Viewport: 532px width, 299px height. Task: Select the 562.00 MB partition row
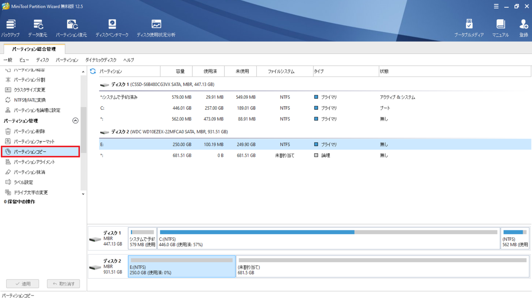click(315, 119)
